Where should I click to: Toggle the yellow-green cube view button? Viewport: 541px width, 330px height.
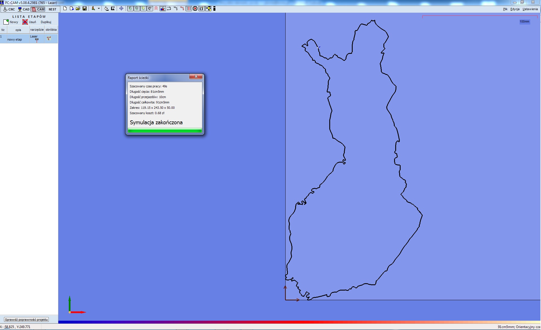coord(143,8)
